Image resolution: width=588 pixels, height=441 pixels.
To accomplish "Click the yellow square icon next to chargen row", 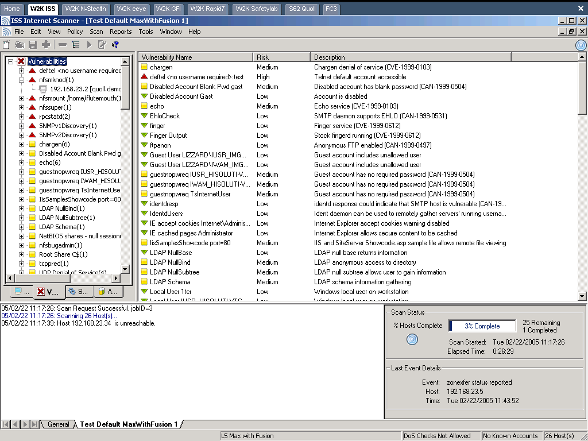I will 144,67.
